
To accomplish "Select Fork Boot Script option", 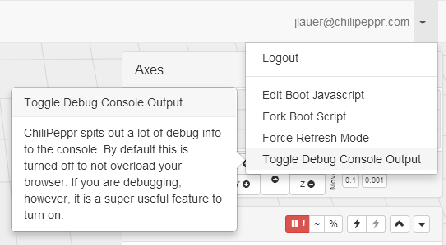I will click(x=304, y=117).
